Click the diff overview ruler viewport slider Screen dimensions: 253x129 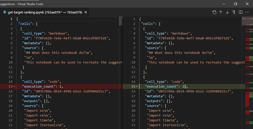pyautogui.click(x=247, y=21)
